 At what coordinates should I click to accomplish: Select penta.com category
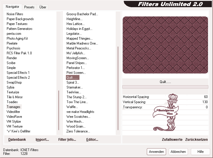14,34
